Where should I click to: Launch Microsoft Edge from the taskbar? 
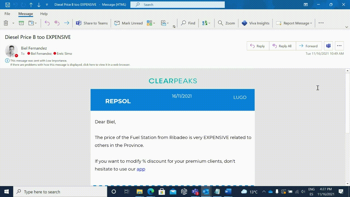click(151, 192)
